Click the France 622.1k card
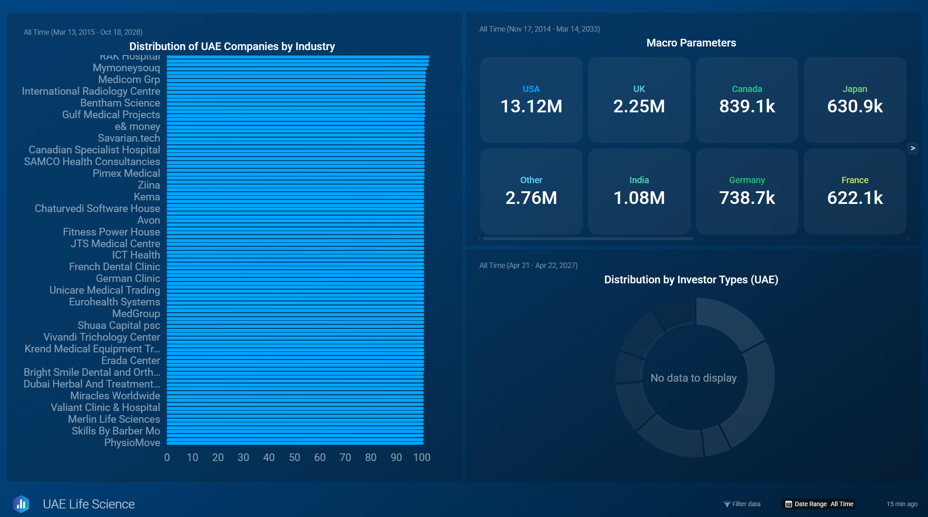This screenshot has width=928, height=517. click(x=854, y=191)
